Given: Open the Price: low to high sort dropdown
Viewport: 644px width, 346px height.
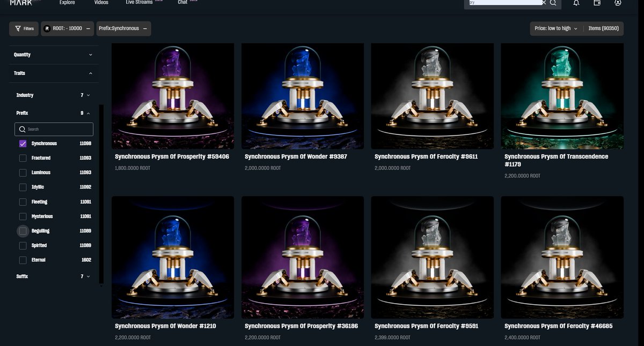Looking at the screenshot, I should pos(556,28).
